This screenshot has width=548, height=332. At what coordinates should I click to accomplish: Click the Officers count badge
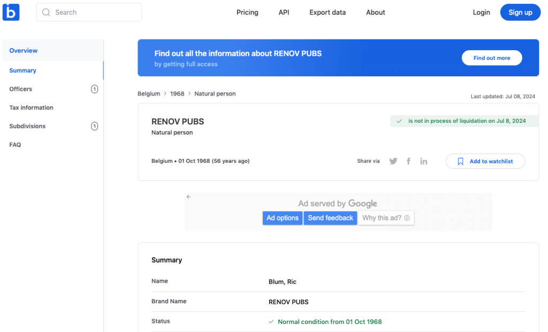coord(94,89)
